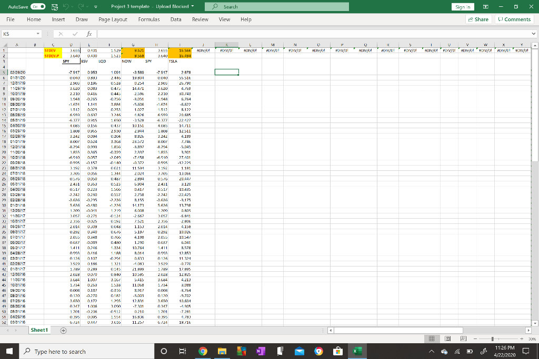This screenshot has height=359, width=539.
Task: Open the Customize Quick Access Toolbar dropdown
Action: pyautogui.click(x=96, y=6)
